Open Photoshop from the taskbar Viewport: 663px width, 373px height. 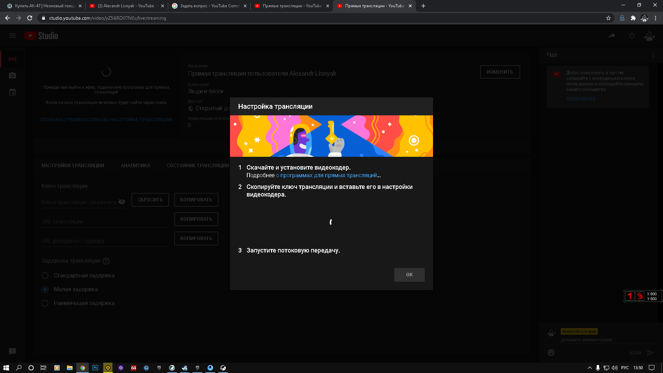point(95,368)
